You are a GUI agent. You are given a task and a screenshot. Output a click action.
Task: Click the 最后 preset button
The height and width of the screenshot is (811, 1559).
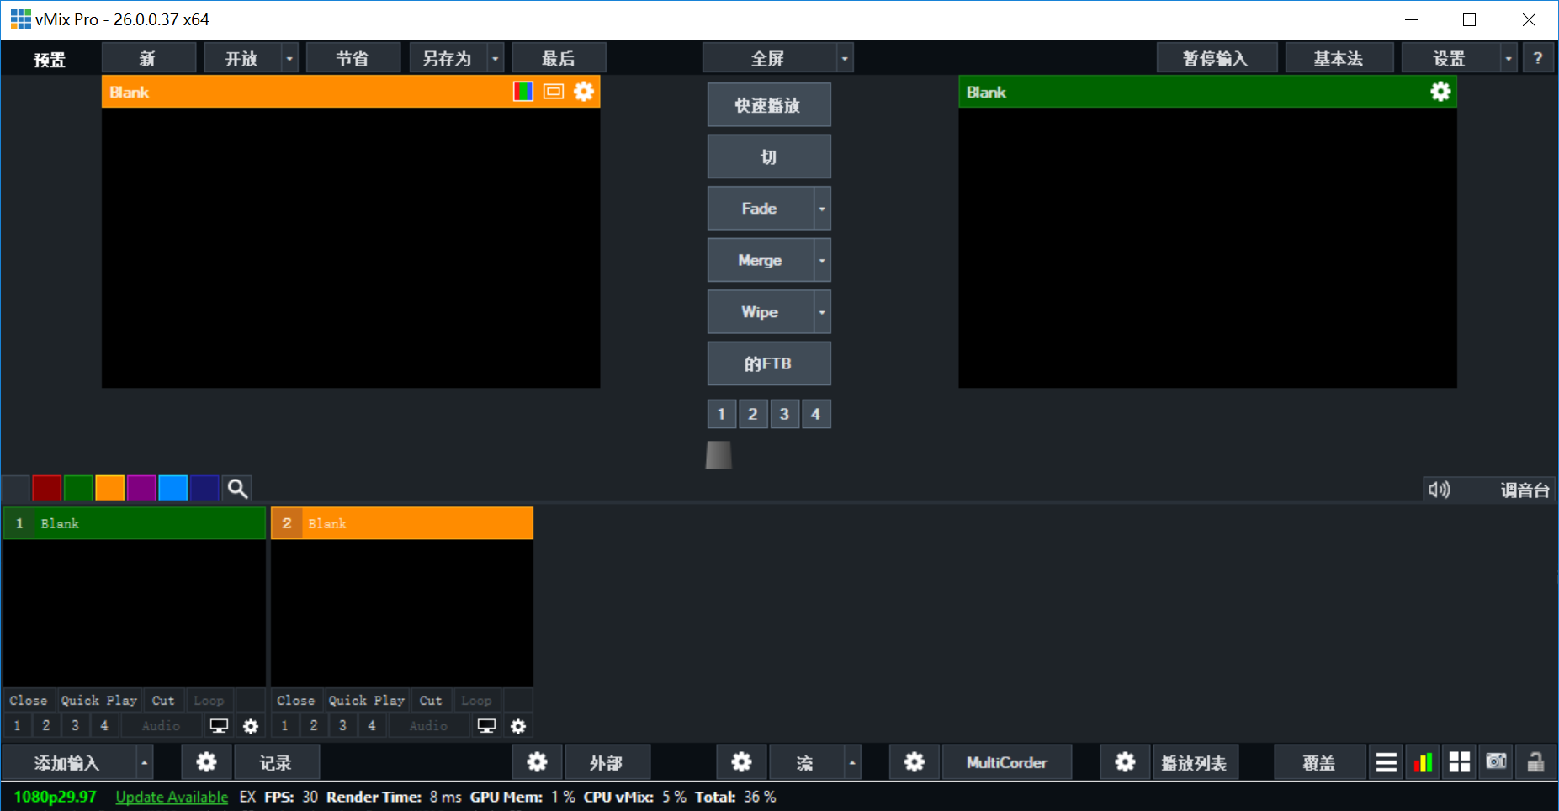pos(559,59)
